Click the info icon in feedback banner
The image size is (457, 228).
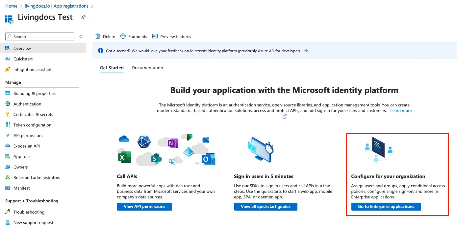(x=101, y=51)
